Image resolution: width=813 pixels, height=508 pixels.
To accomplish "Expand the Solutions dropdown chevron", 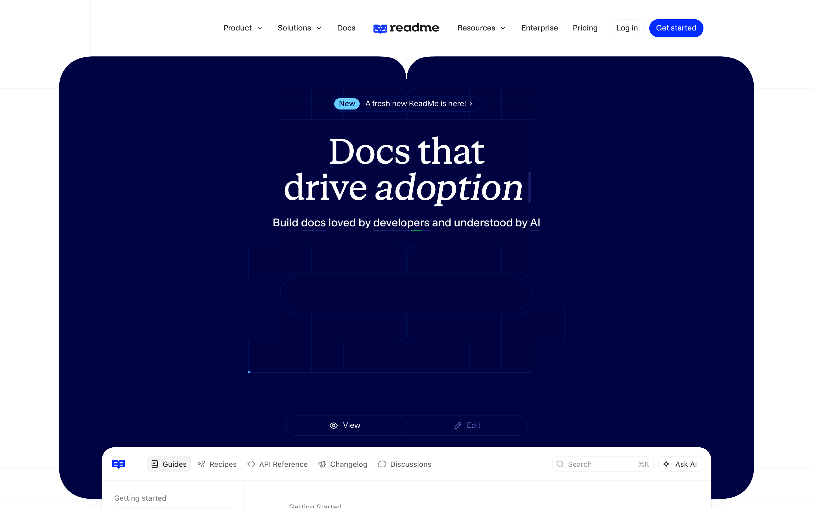I will tap(319, 28).
